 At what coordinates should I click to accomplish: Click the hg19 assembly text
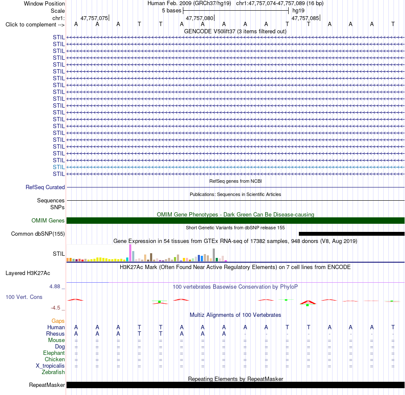click(298, 11)
